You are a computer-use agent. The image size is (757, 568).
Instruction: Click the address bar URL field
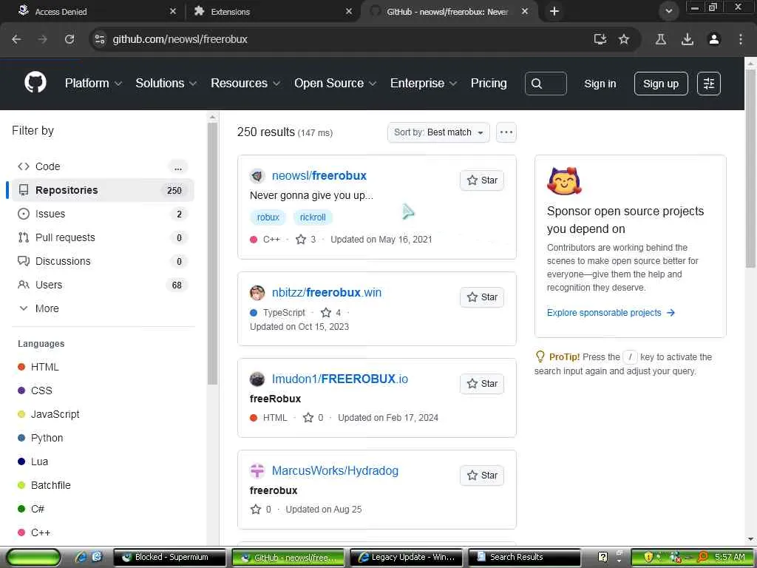point(347,39)
